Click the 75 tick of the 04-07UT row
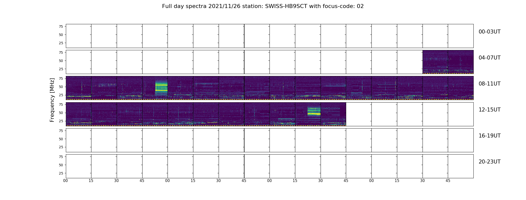The image size is (526, 200). tap(61, 52)
